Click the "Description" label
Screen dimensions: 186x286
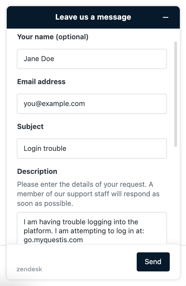37,171
